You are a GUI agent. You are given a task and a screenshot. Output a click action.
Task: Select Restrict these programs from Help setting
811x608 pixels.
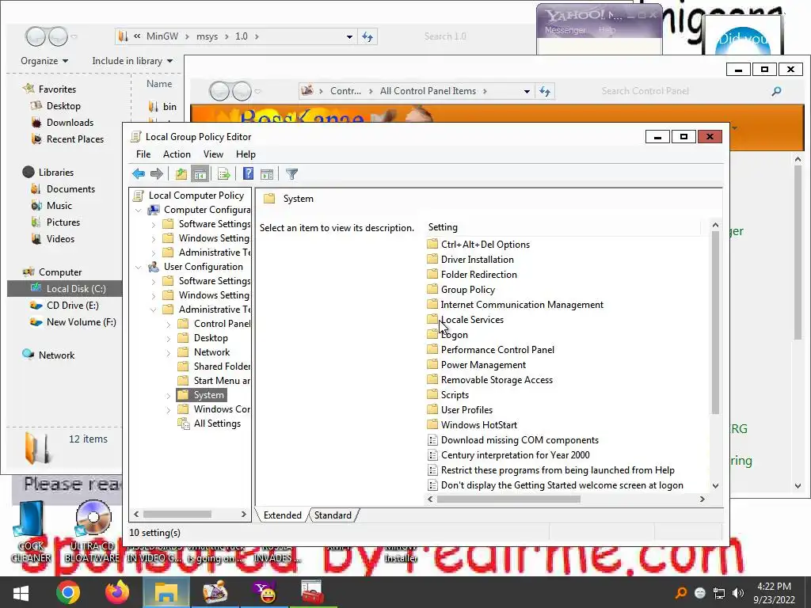(557, 470)
